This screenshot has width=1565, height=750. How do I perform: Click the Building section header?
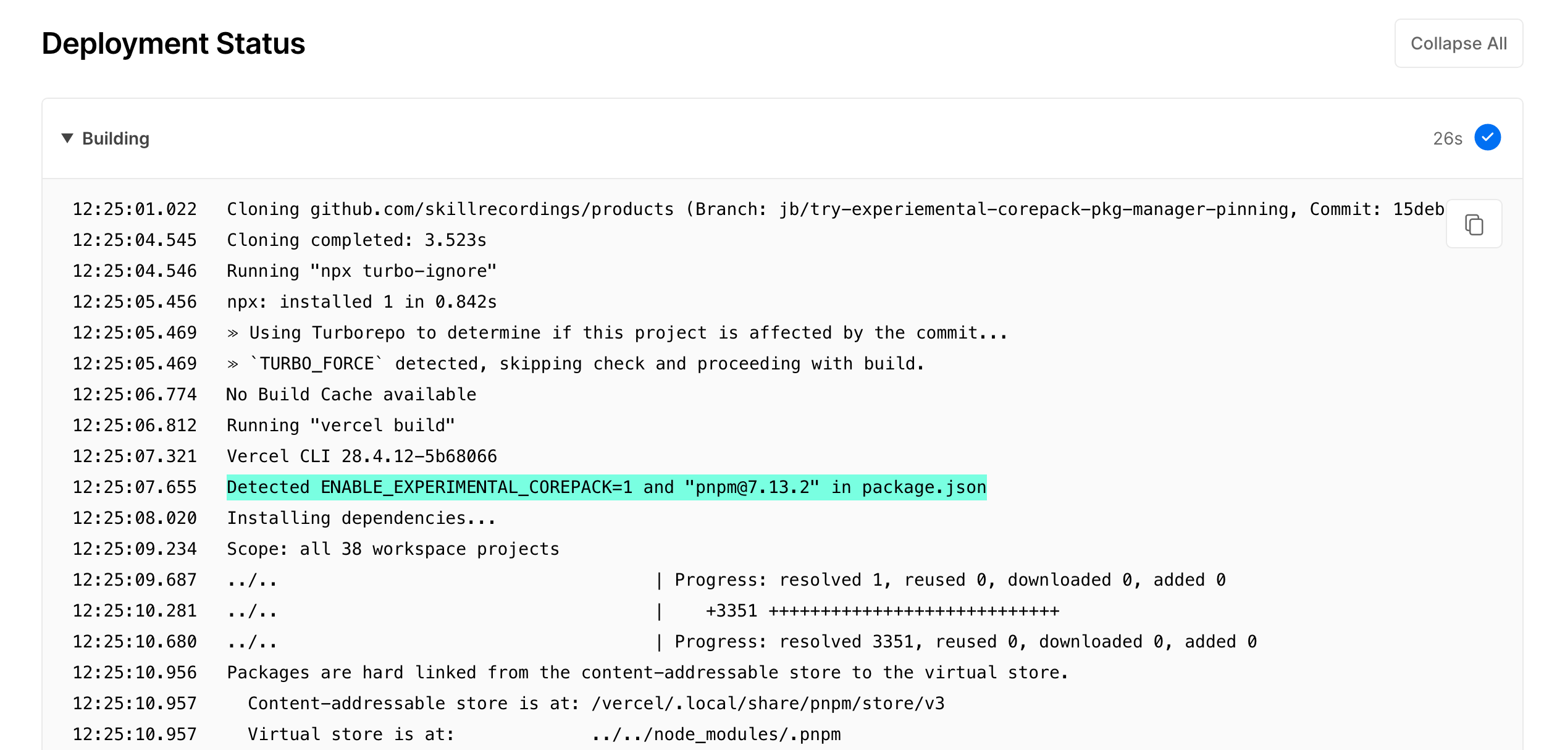click(x=116, y=138)
